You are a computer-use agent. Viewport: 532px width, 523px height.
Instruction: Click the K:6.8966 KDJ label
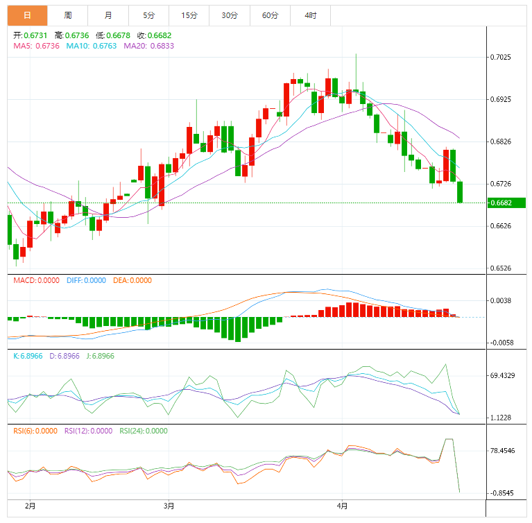pos(28,356)
